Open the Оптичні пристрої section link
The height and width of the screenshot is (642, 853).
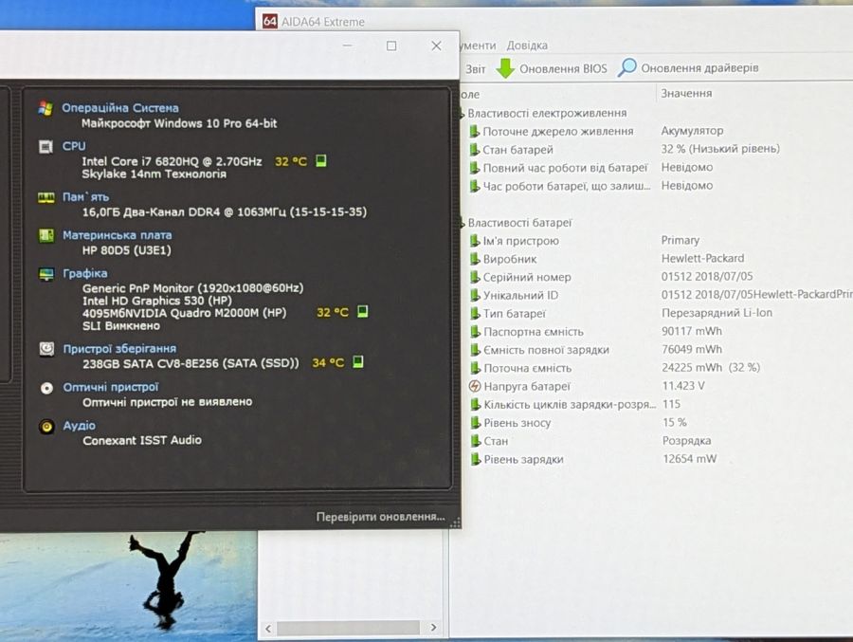(x=111, y=387)
